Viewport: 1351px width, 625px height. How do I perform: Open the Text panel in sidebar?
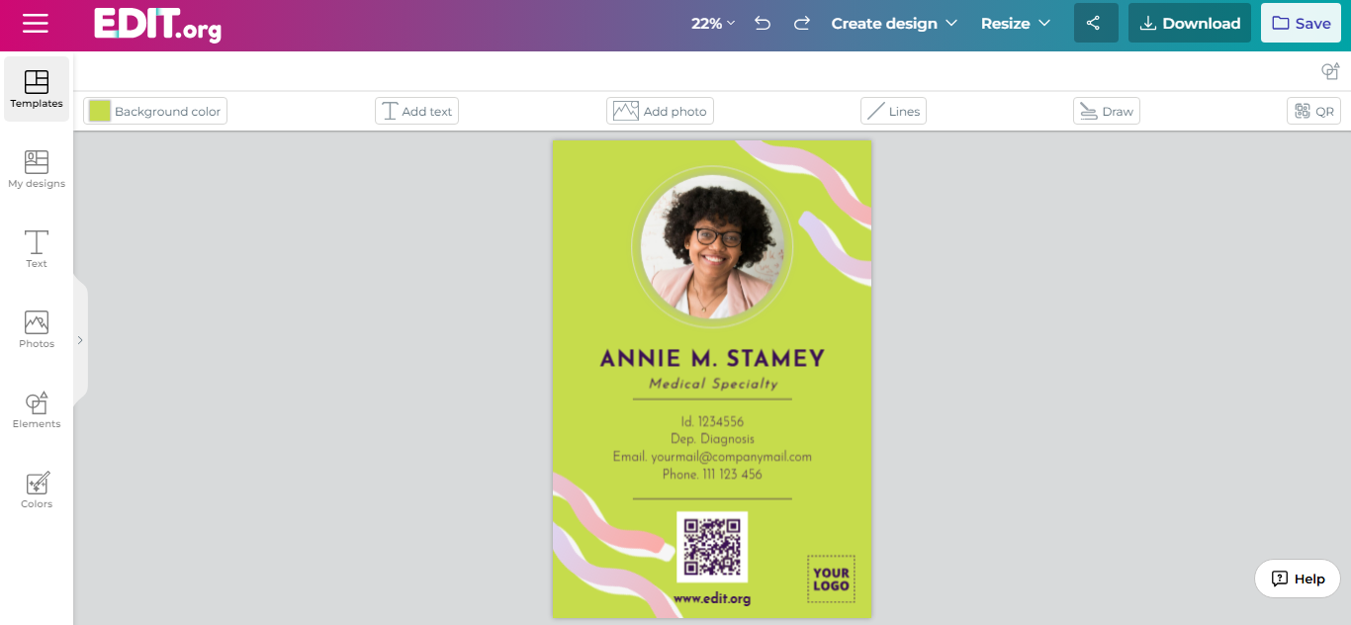pyautogui.click(x=37, y=249)
